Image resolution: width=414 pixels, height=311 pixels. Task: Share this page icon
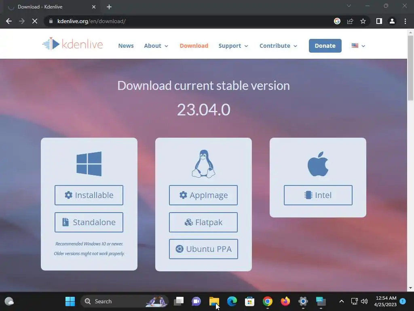(350, 21)
